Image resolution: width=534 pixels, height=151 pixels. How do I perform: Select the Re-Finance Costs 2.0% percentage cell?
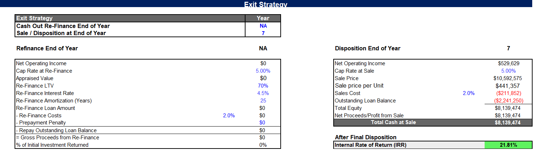point(229,116)
